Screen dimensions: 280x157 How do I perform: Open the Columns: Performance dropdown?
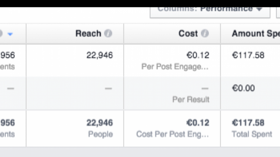[210, 12]
